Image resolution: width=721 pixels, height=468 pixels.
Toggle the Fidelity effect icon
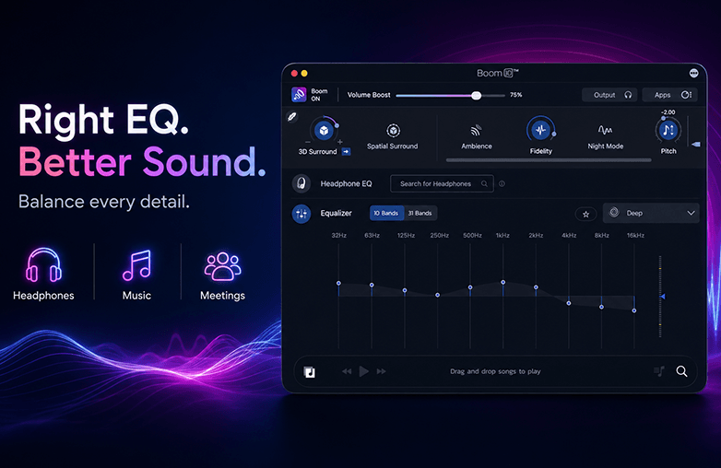click(x=540, y=131)
